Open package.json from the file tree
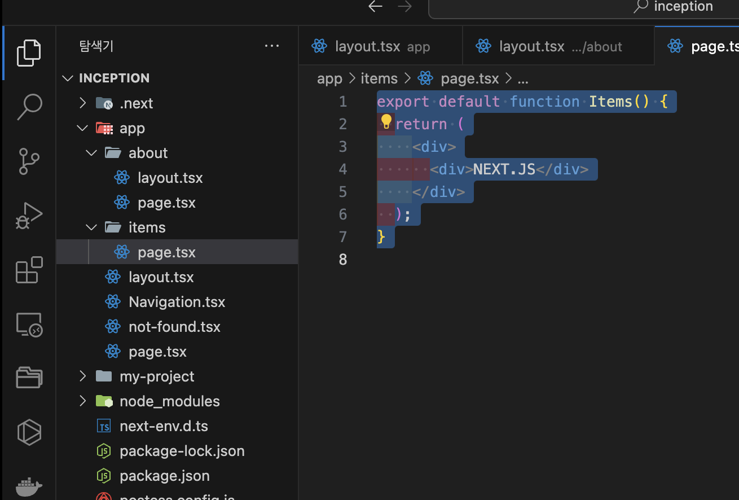 [x=164, y=475]
